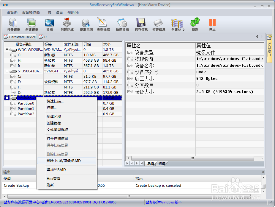The height and width of the screenshot is (207, 275).
Task: Expand the Partition0 node
Action: [x=12, y=103]
